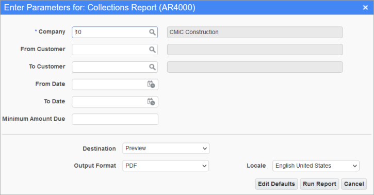Focus the From Customer input field

click(111, 50)
